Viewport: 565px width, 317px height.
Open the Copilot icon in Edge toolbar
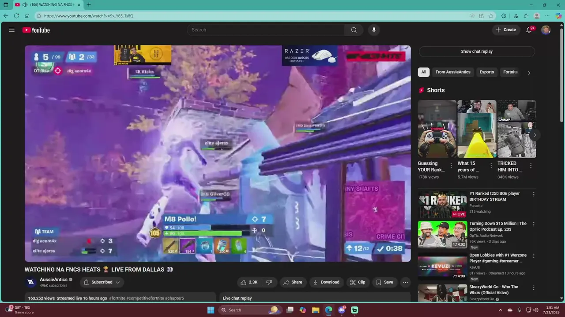[558, 16]
